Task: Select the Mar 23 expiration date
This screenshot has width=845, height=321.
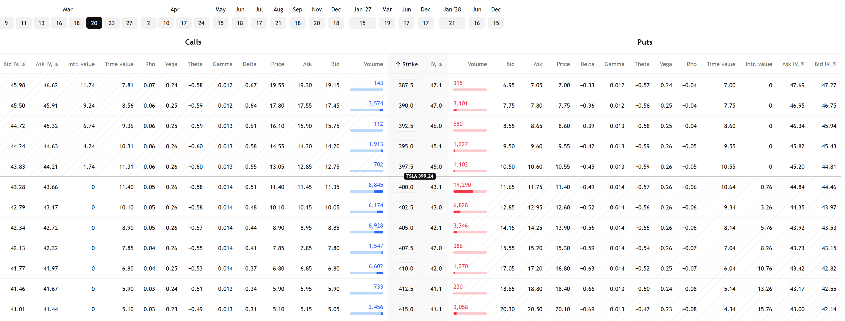Action: point(112,23)
